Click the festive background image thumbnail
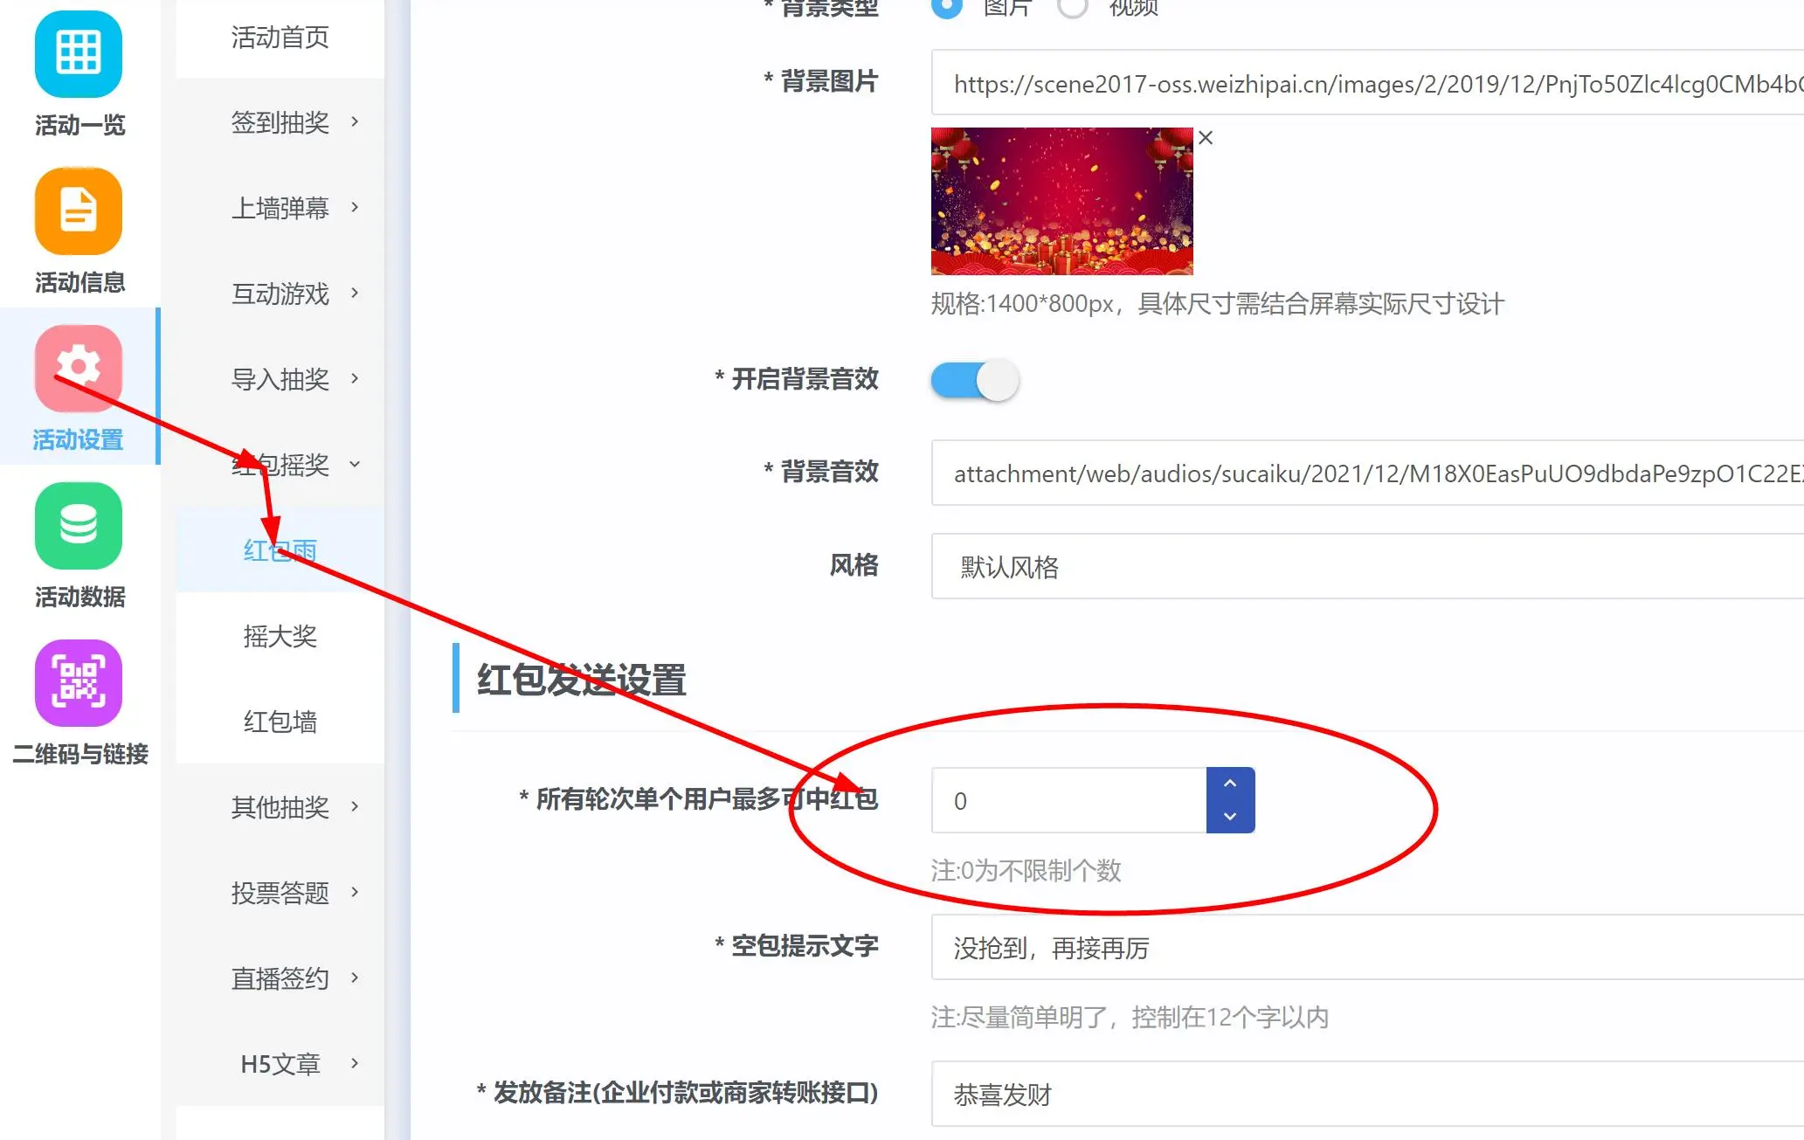Image resolution: width=1804 pixels, height=1140 pixels. [1061, 201]
